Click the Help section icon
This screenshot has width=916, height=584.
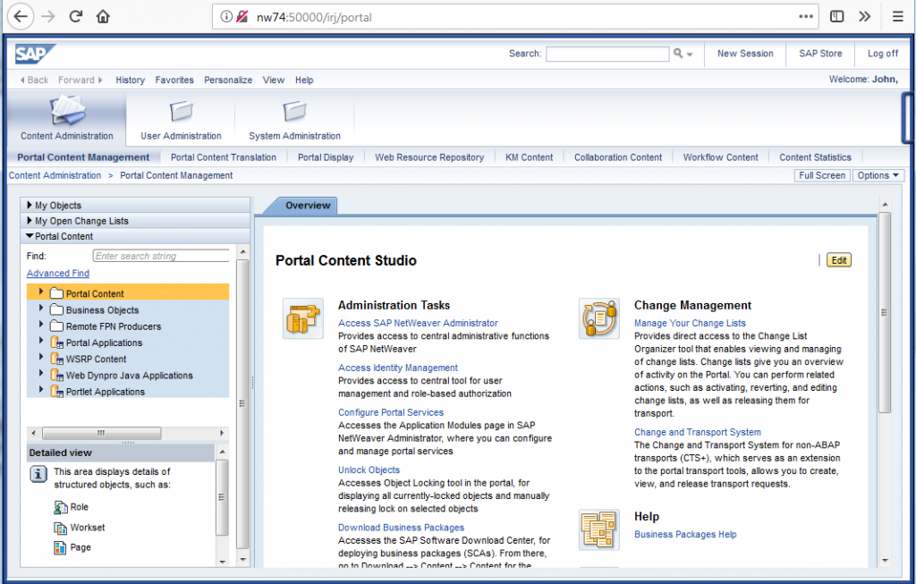[598, 529]
